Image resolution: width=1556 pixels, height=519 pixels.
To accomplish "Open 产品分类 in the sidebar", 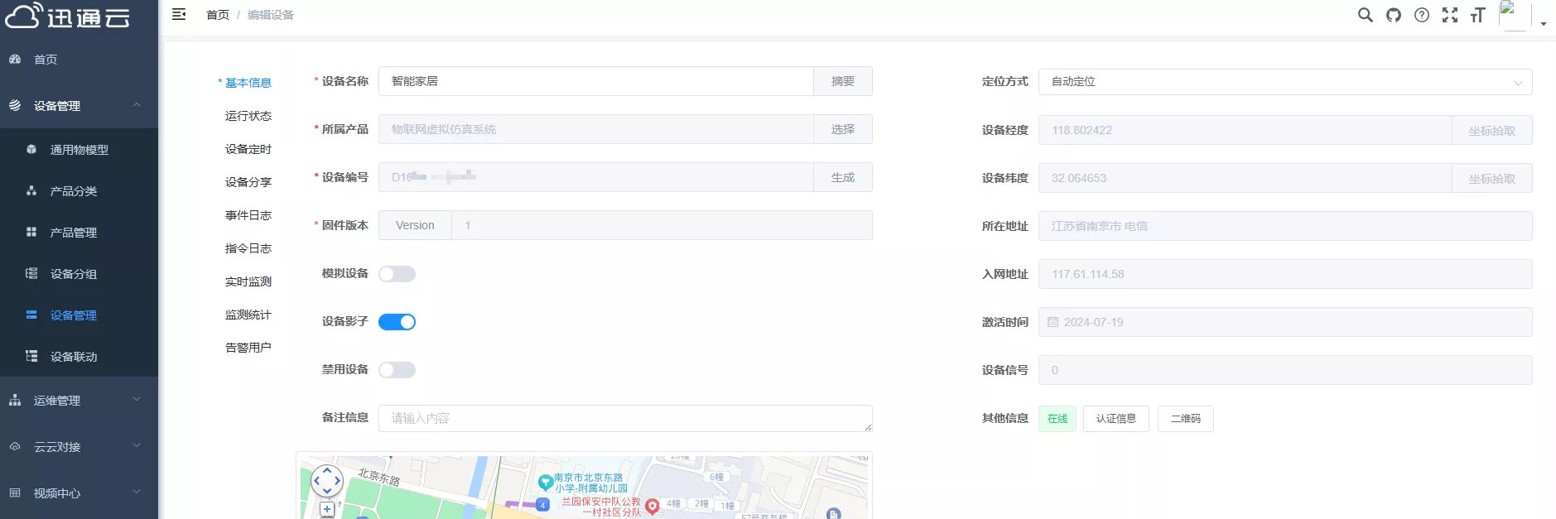I will point(74,191).
